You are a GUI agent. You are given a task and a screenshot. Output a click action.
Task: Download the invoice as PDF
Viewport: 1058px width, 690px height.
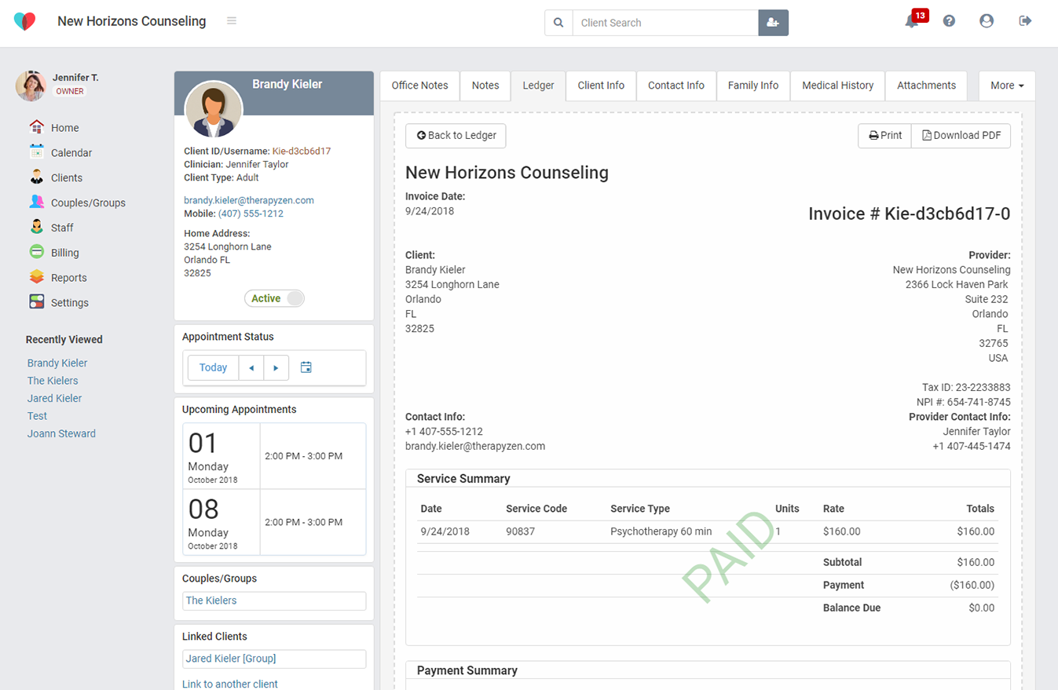point(961,135)
